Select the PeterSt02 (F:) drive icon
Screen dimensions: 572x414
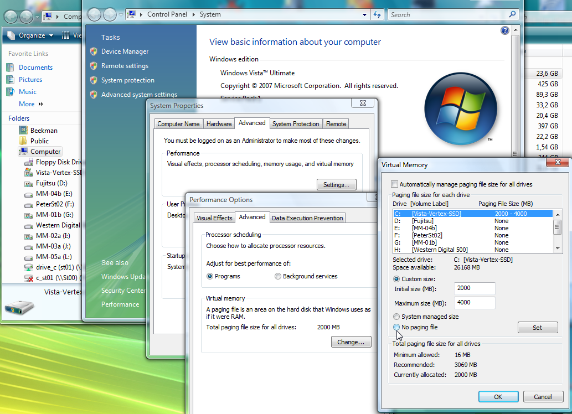click(29, 205)
